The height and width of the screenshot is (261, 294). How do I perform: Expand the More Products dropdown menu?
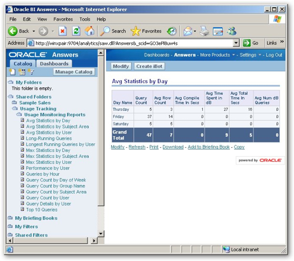coord(233,55)
